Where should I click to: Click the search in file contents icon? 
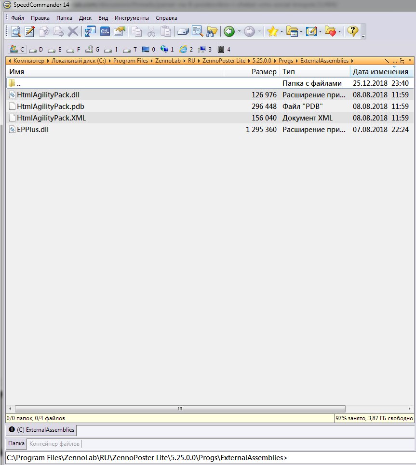click(x=197, y=31)
